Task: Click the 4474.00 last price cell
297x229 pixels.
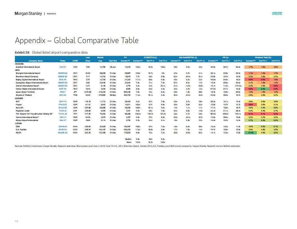Action: (88, 92)
